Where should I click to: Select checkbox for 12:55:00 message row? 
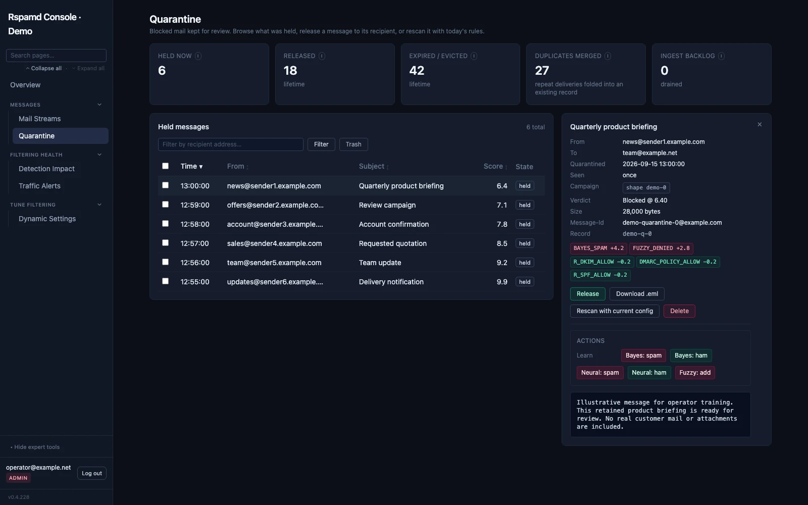(165, 281)
